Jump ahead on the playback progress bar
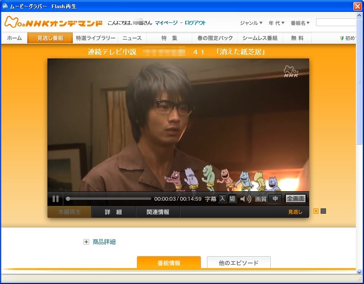The image size is (364, 284). [x=109, y=199]
